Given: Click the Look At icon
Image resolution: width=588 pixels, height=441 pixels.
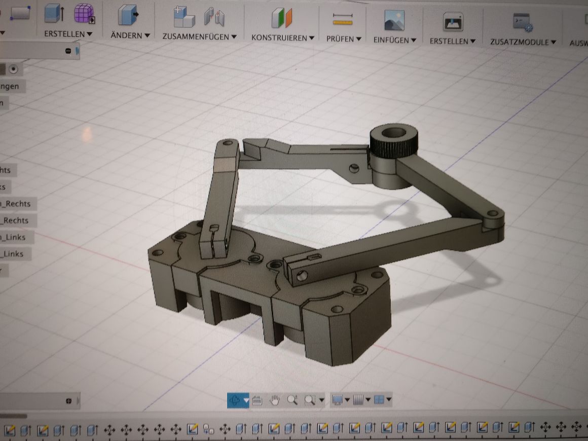Looking at the screenshot, I should point(257,400).
